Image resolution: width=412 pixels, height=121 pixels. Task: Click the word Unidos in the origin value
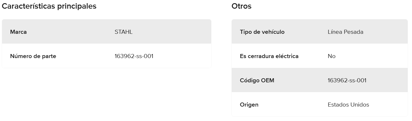click(359, 105)
